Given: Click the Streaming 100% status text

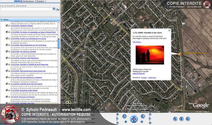Looking at the screenshot, I should coord(151,112).
